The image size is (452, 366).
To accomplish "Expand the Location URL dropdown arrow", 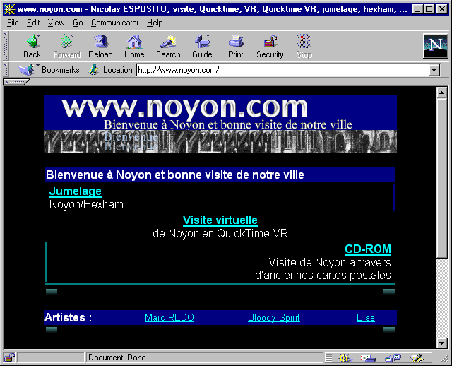I will click(434, 70).
